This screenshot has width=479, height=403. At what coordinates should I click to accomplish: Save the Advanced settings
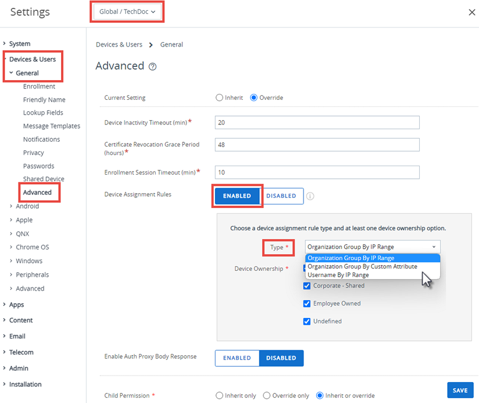tap(460, 390)
